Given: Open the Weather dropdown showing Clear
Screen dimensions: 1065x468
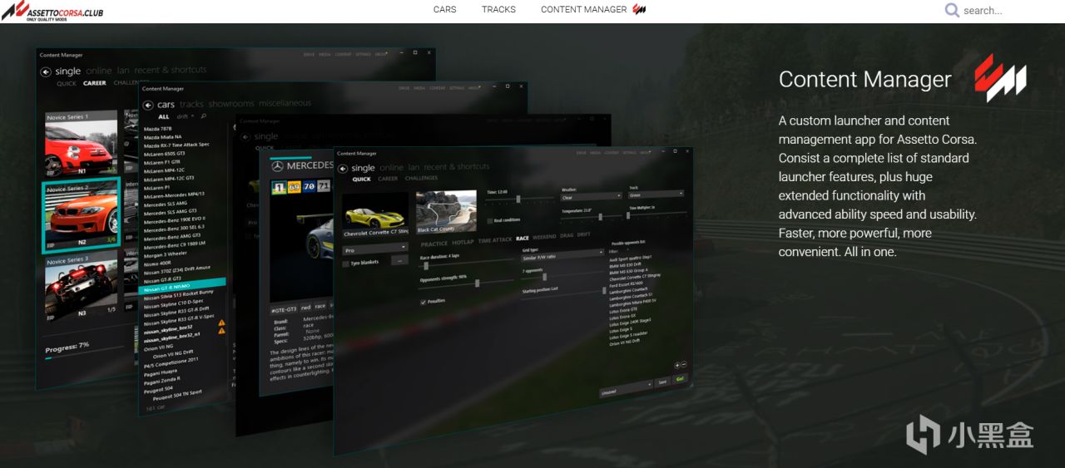Looking at the screenshot, I should coord(592,197).
